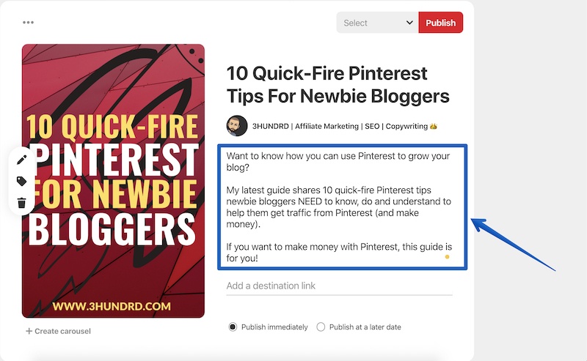Click the Publish at a later date label
The image size is (587, 361).
click(x=365, y=327)
